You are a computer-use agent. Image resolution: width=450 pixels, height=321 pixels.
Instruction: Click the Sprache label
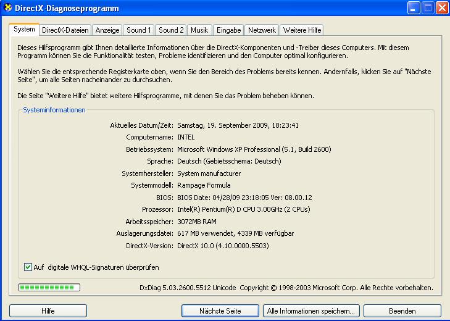tap(160, 161)
